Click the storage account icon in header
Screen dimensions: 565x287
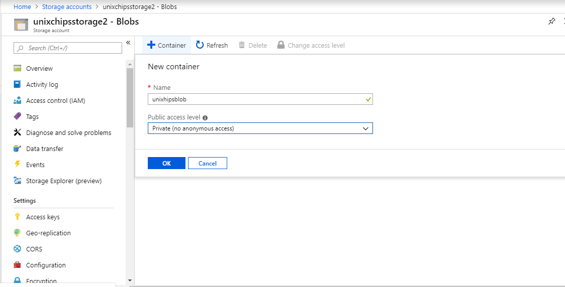point(21,25)
